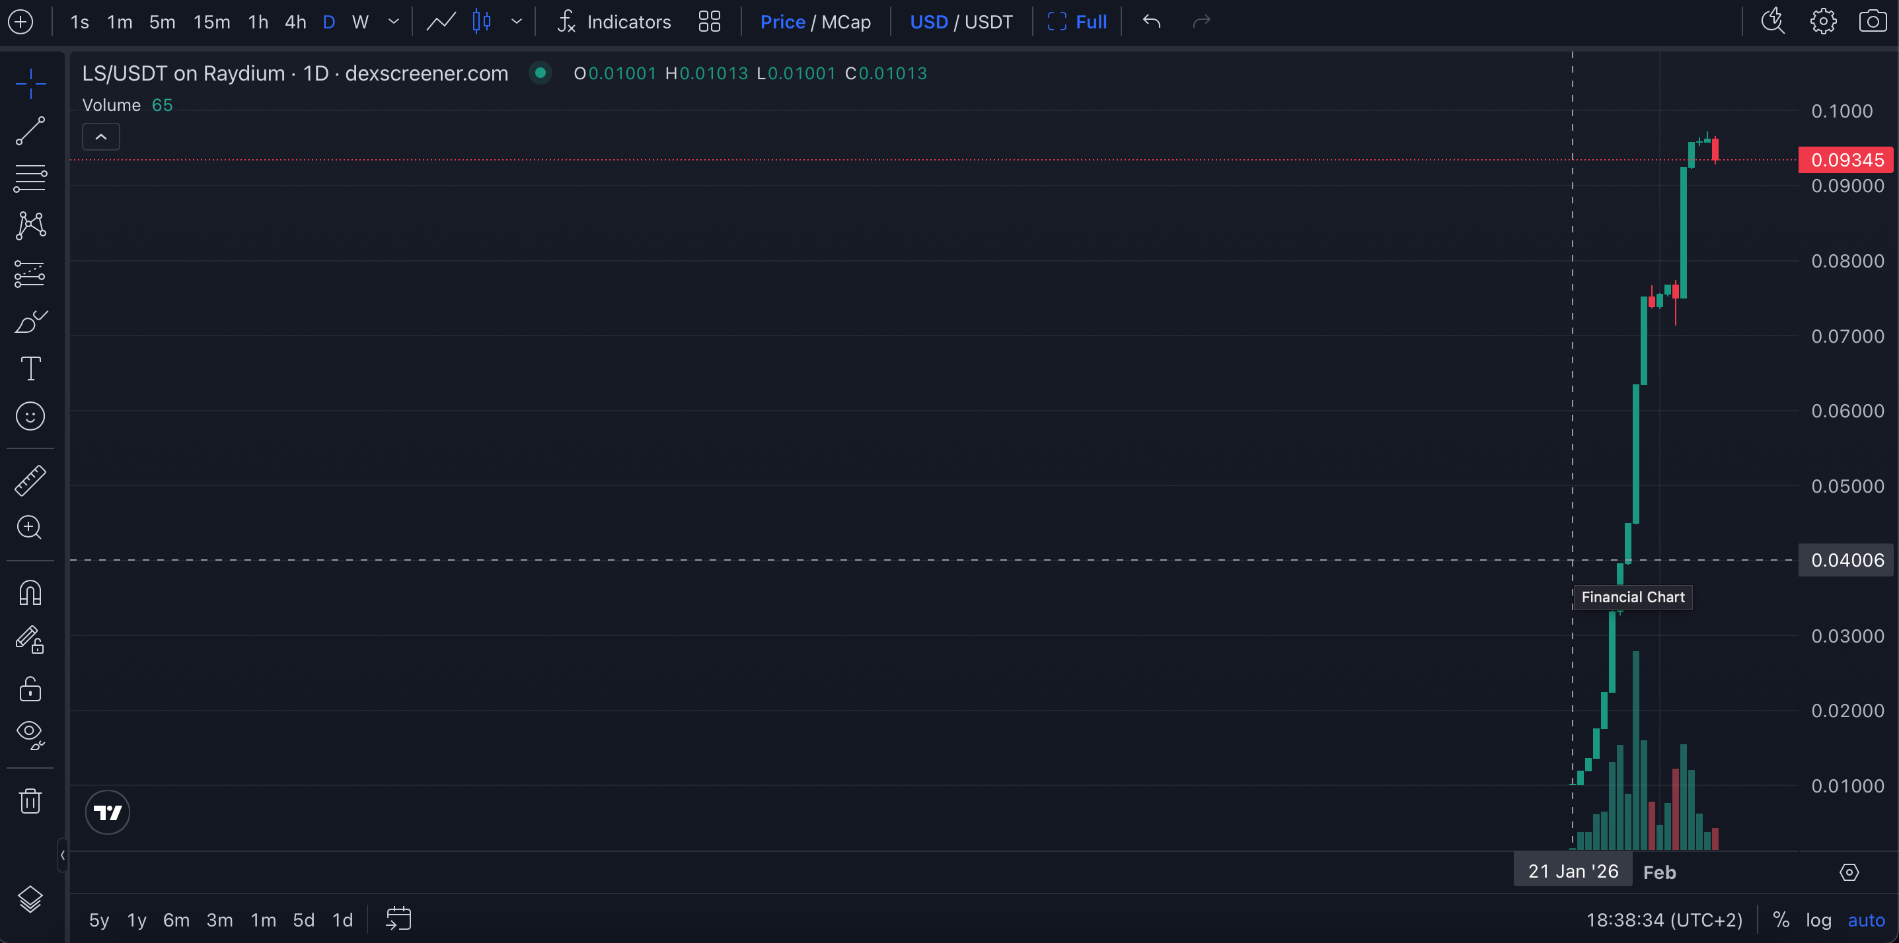1899x943 pixels.
Task: Toggle lock all drawing tools
Action: [x=30, y=688]
